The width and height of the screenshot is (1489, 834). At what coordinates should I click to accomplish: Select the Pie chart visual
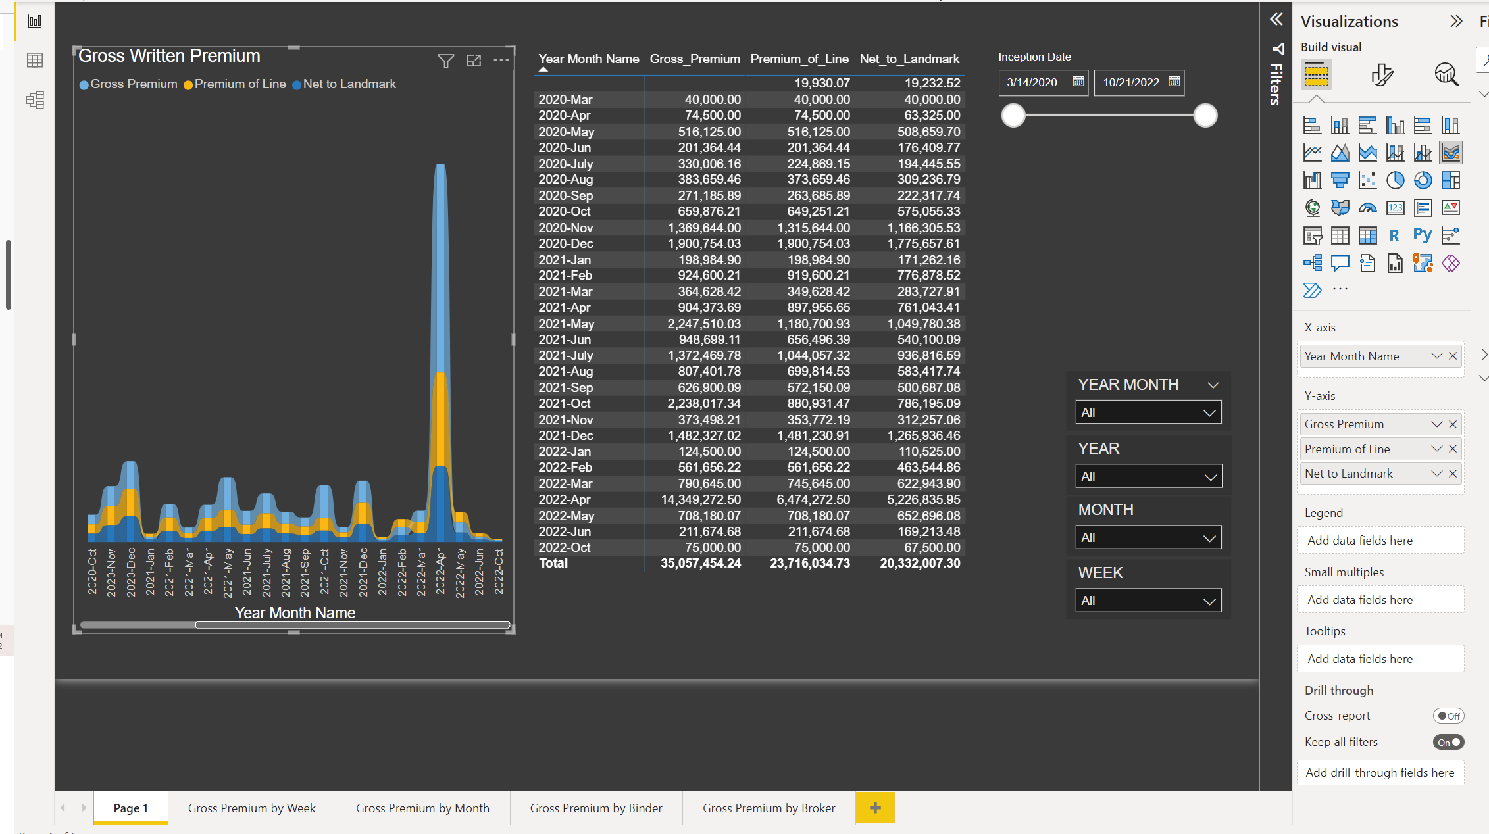point(1396,180)
